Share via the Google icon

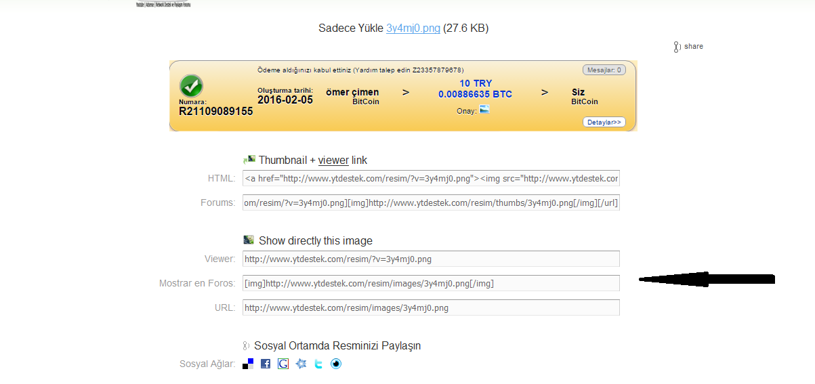[x=283, y=364]
